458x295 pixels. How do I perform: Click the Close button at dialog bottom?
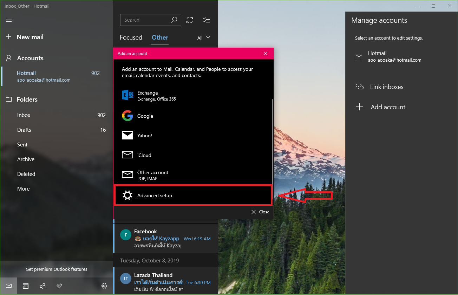click(x=260, y=212)
